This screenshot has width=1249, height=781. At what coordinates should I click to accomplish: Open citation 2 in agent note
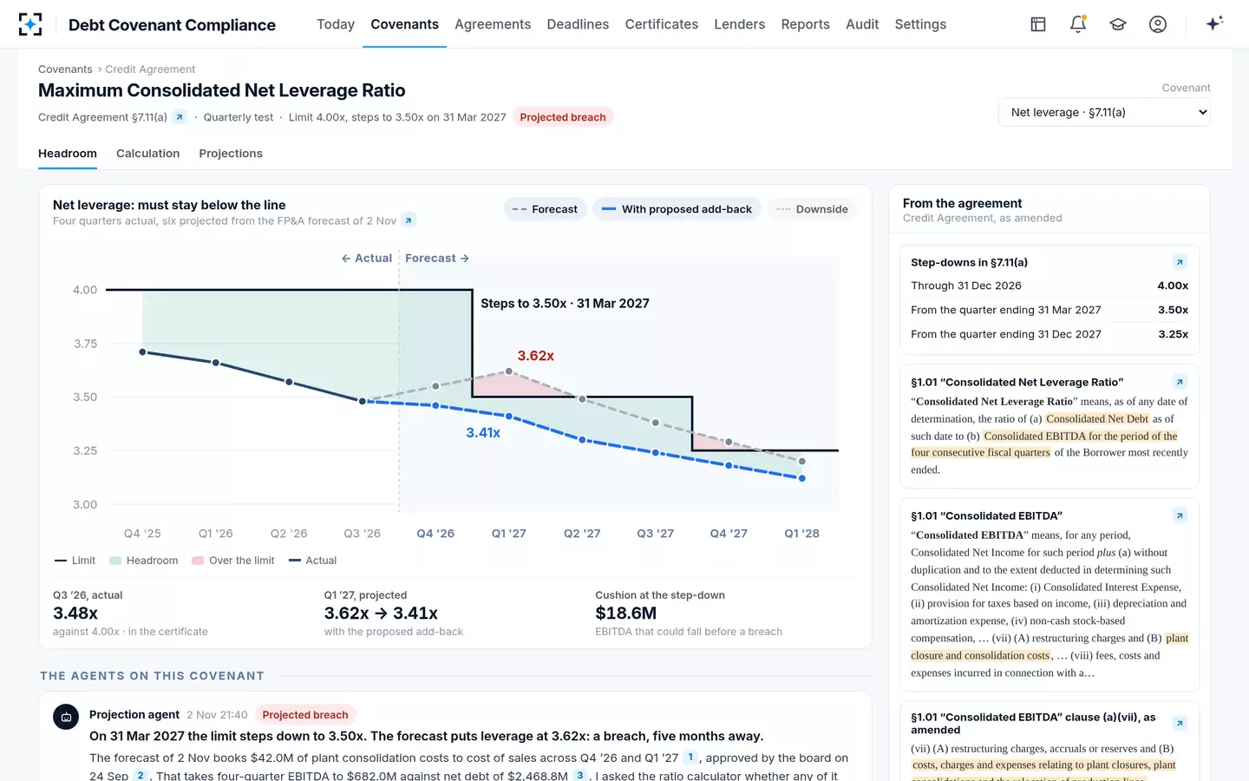[x=141, y=775]
